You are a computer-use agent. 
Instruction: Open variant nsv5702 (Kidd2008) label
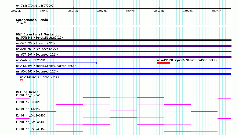pyautogui.click(x=31, y=60)
